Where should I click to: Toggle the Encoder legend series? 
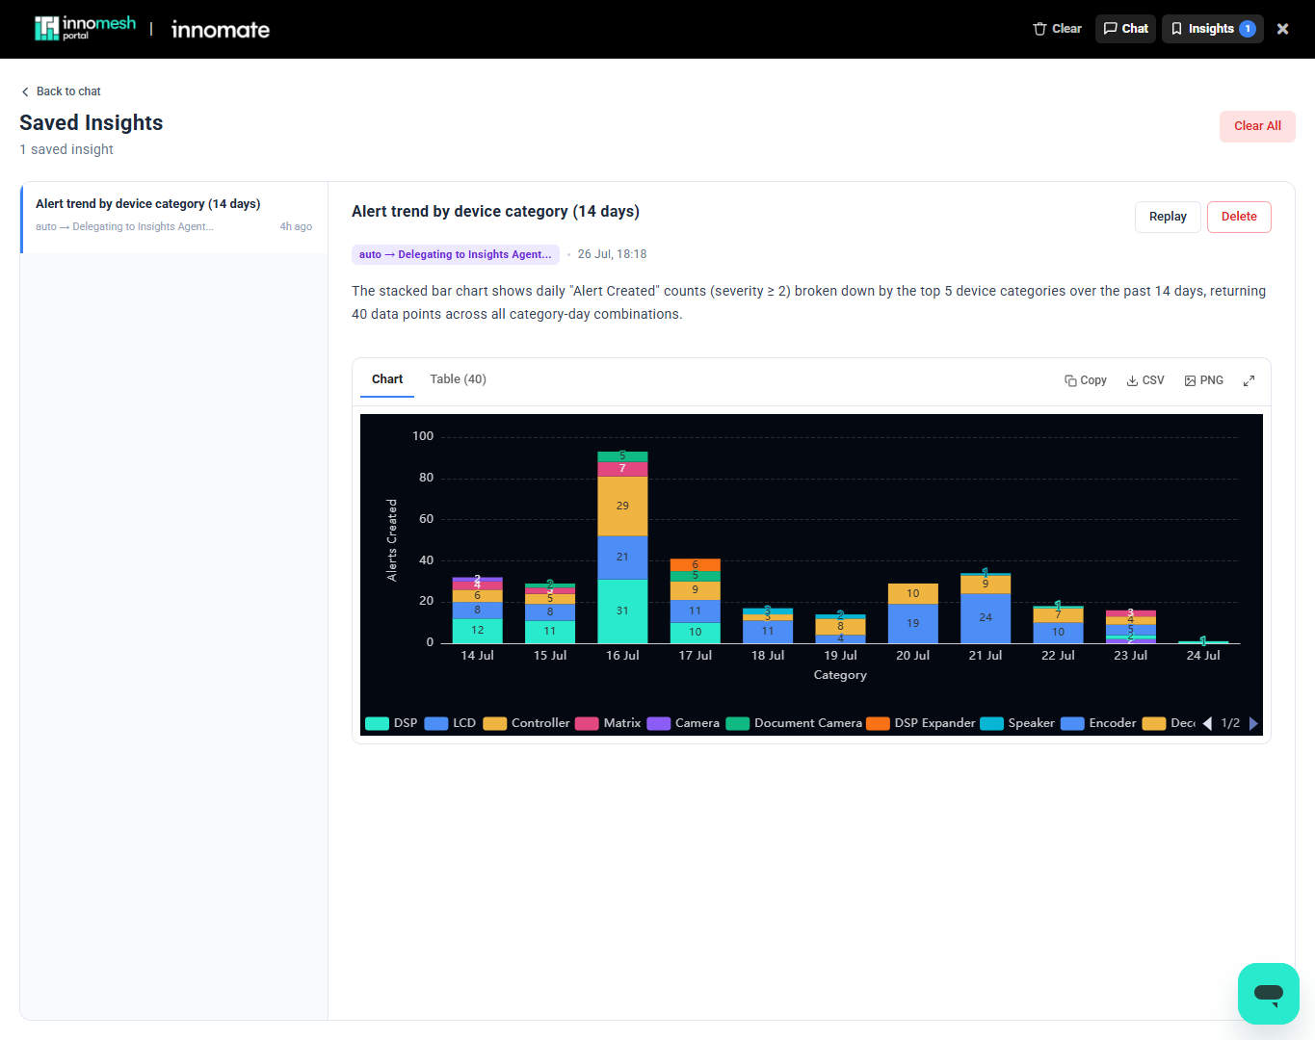pos(1098,723)
